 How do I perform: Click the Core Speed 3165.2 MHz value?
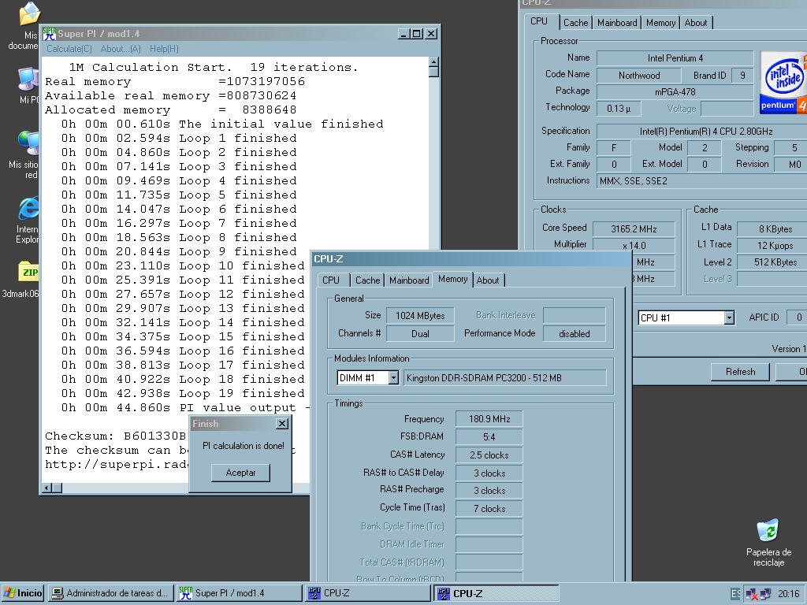coord(634,229)
